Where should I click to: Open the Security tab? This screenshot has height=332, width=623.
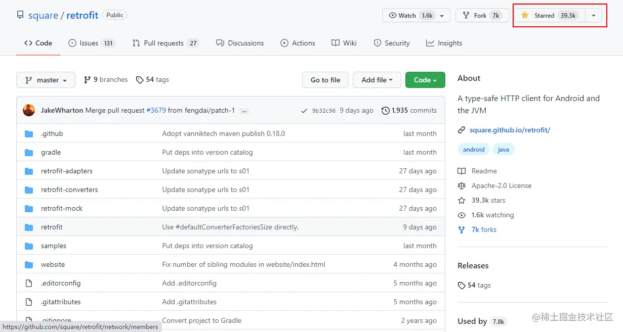click(392, 43)
